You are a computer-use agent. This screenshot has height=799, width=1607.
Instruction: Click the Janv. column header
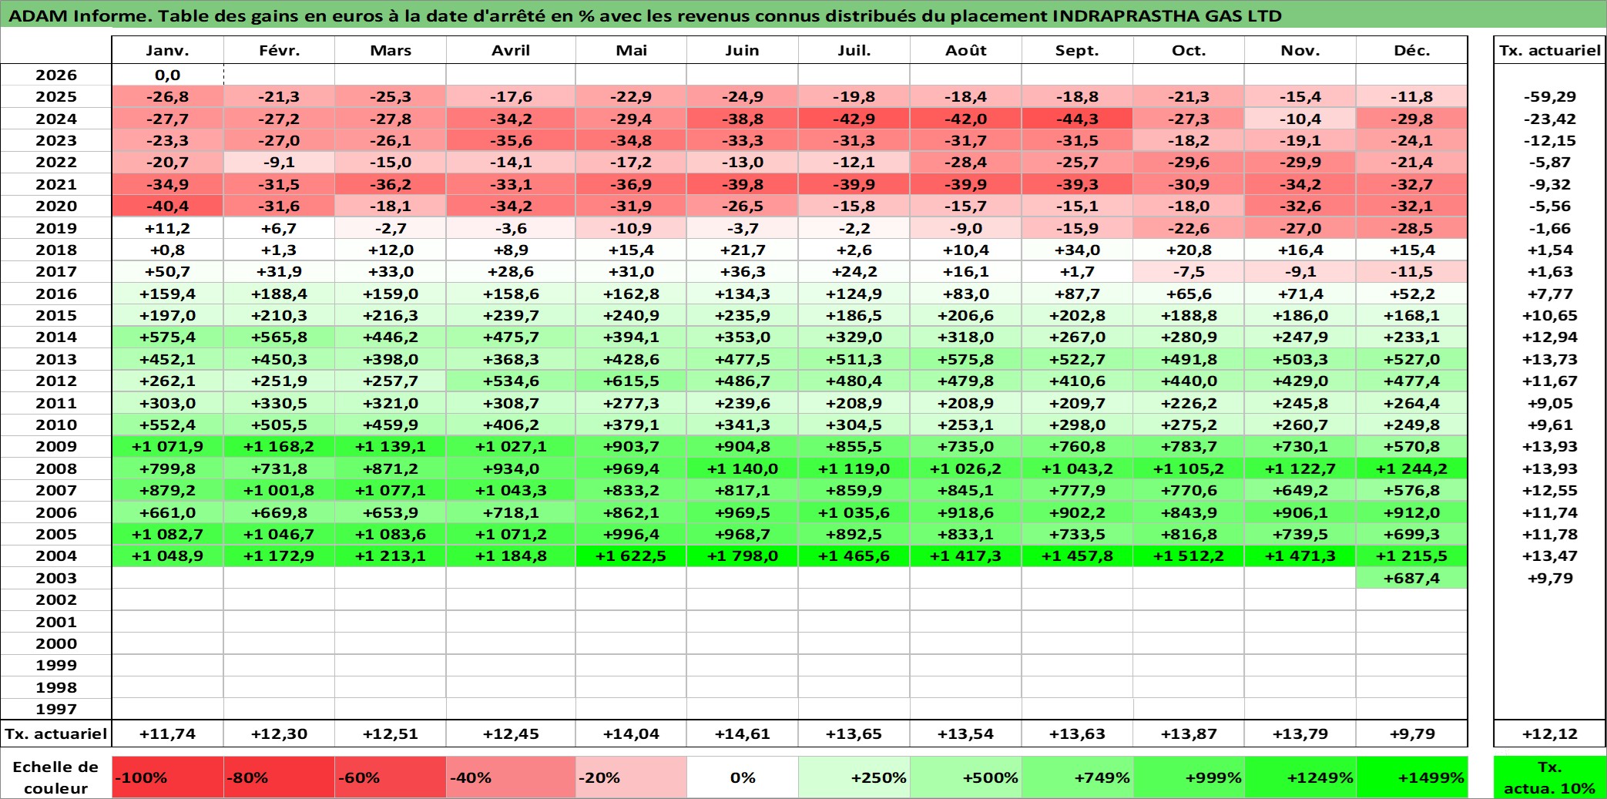(x=168, y=50)
